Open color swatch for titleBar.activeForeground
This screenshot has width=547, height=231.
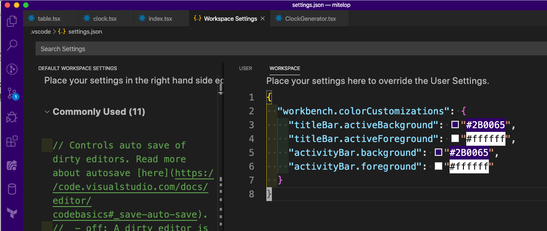(x=455, y=139)
